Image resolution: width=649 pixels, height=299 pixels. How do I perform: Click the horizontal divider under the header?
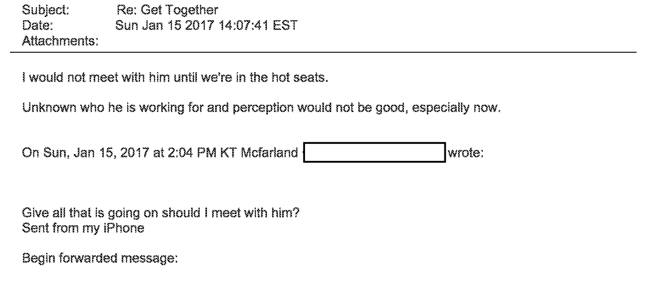coord(324,52)
